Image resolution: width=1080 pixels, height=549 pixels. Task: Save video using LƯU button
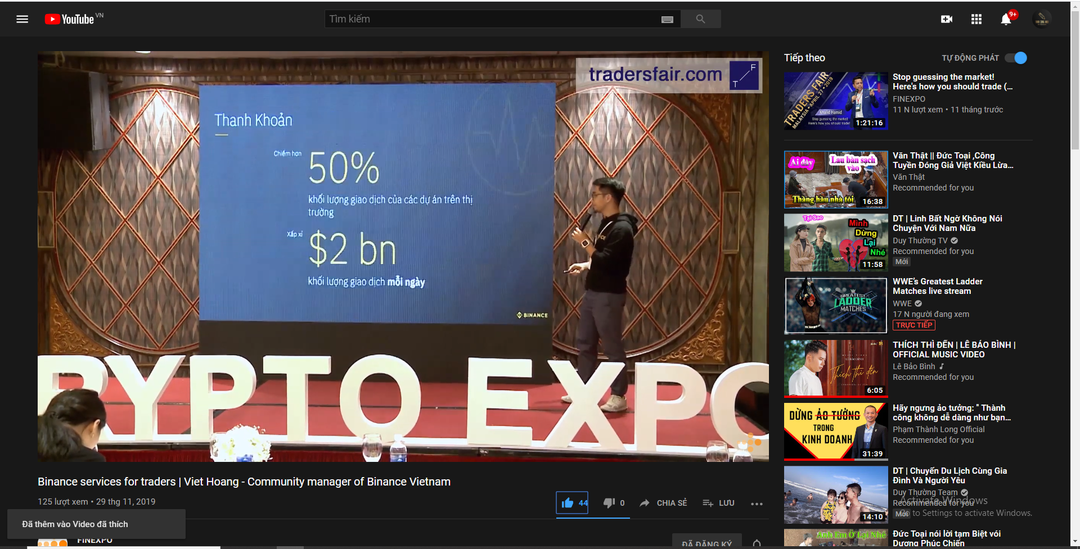pyautogui.click(x=718, y=503)
